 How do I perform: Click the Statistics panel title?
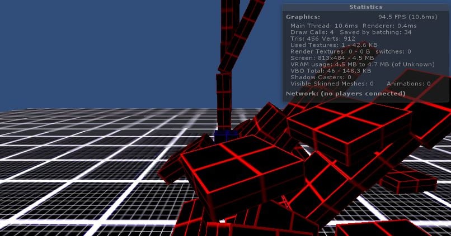pyautogui.click(x=365, y=7)
